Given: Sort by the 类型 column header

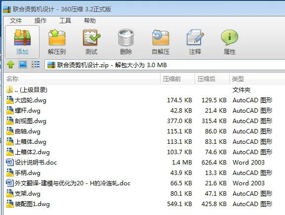Looking at the screenshot, I should [x=257, y=79].
